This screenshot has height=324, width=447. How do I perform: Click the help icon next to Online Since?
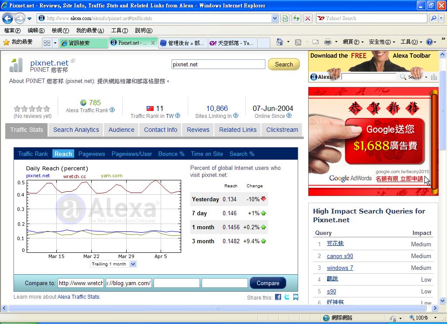289,116
